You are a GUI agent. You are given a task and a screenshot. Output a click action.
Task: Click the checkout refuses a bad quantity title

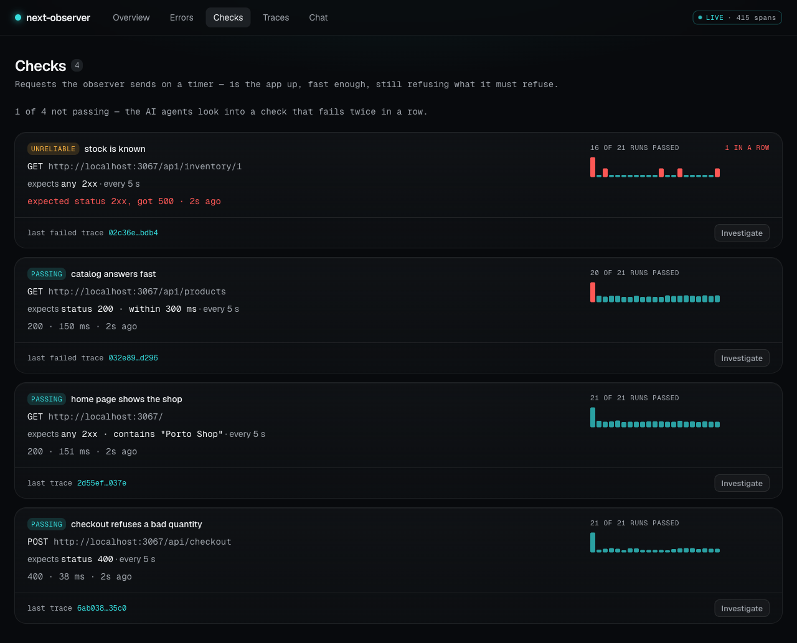coord(136,524)
